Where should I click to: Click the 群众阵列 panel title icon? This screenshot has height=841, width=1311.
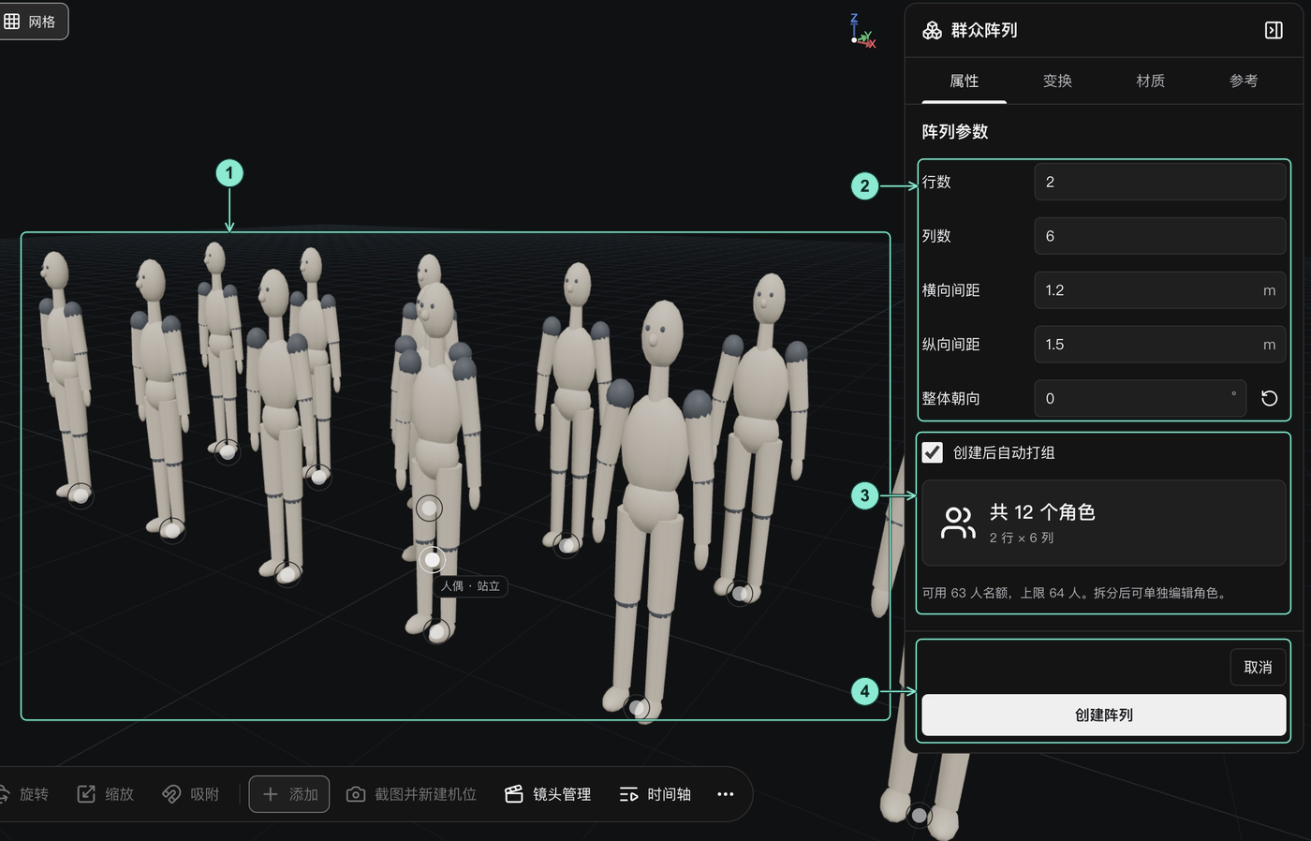click(x=932, y=30)
